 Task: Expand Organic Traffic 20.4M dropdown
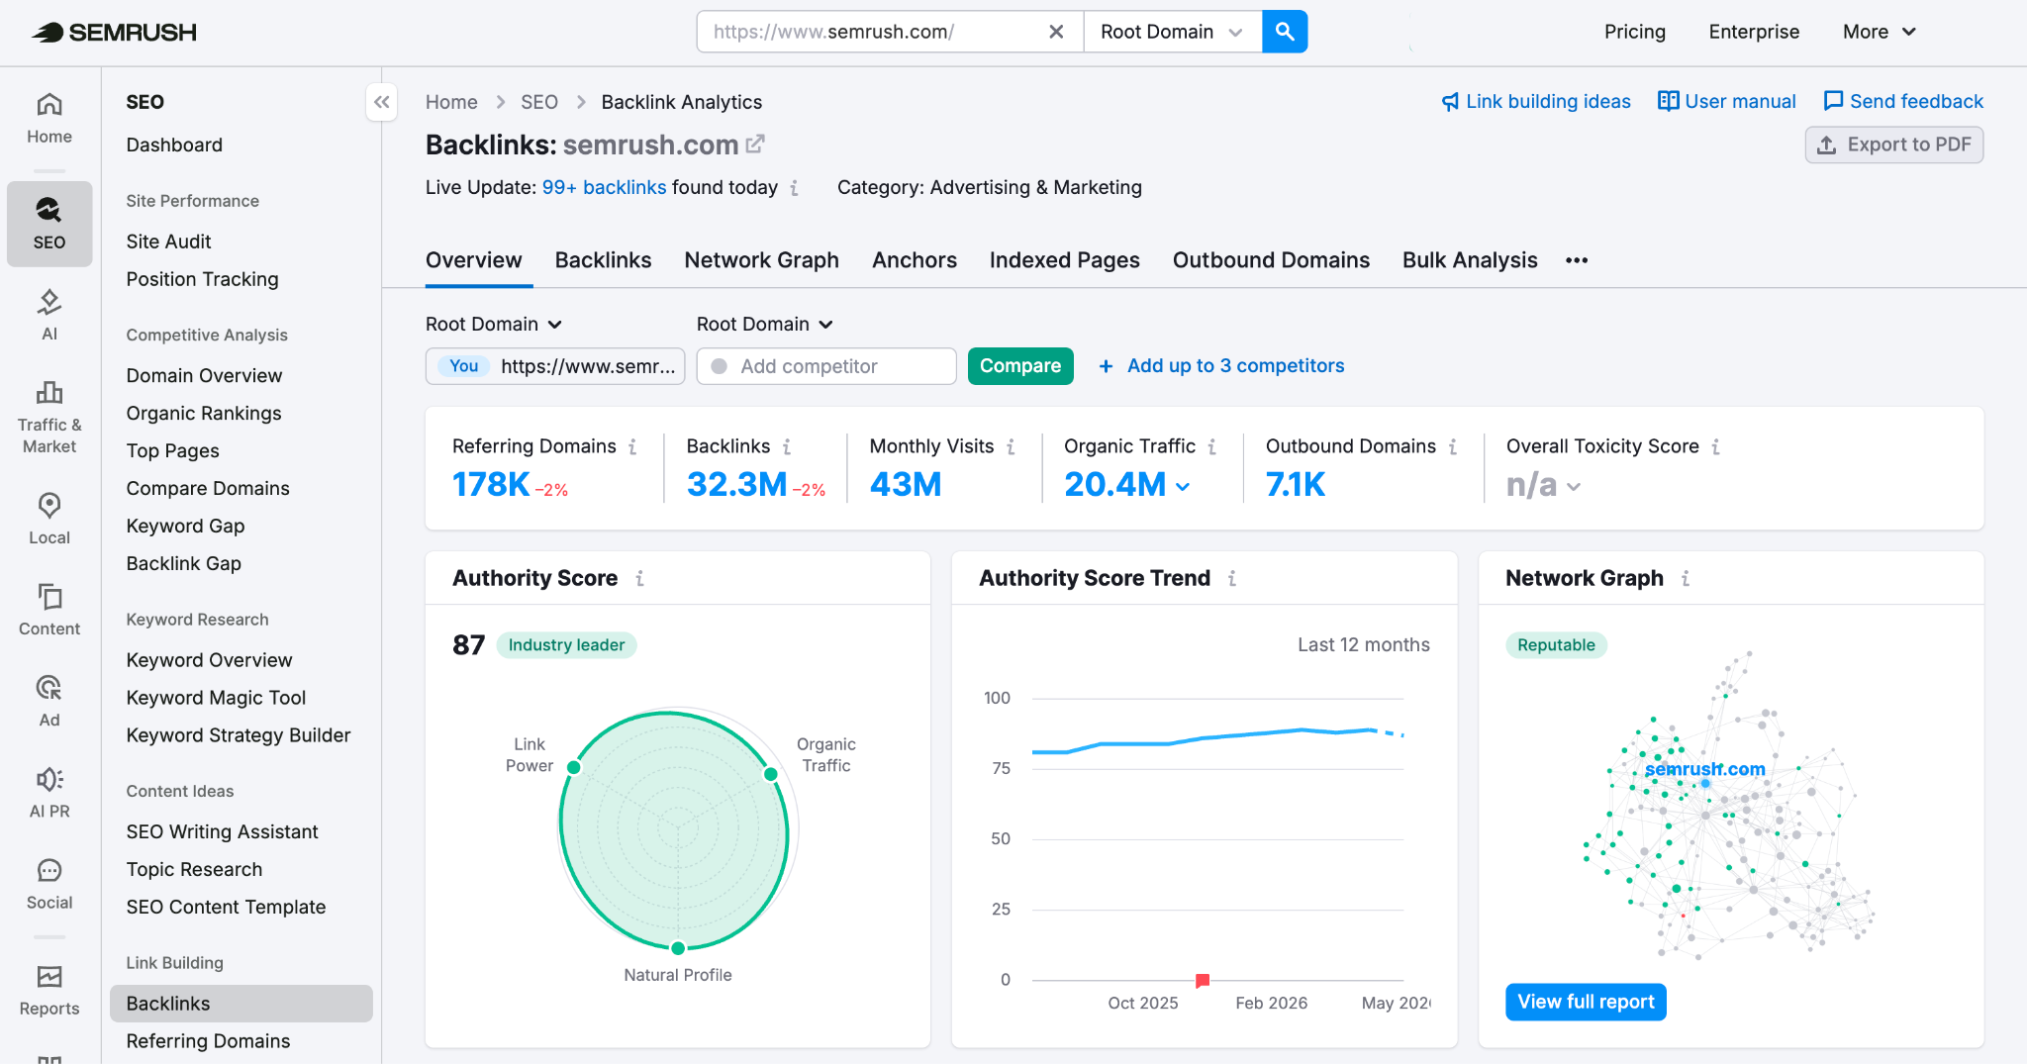tap(1183, 486)
